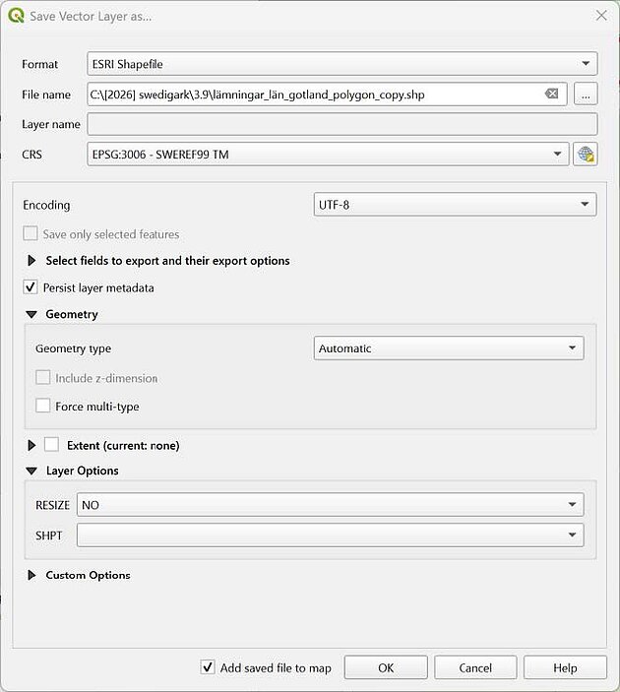Viewport: 620px width, 692px height.
Task: Collapse the Geometry section
Action: (31, 314)
